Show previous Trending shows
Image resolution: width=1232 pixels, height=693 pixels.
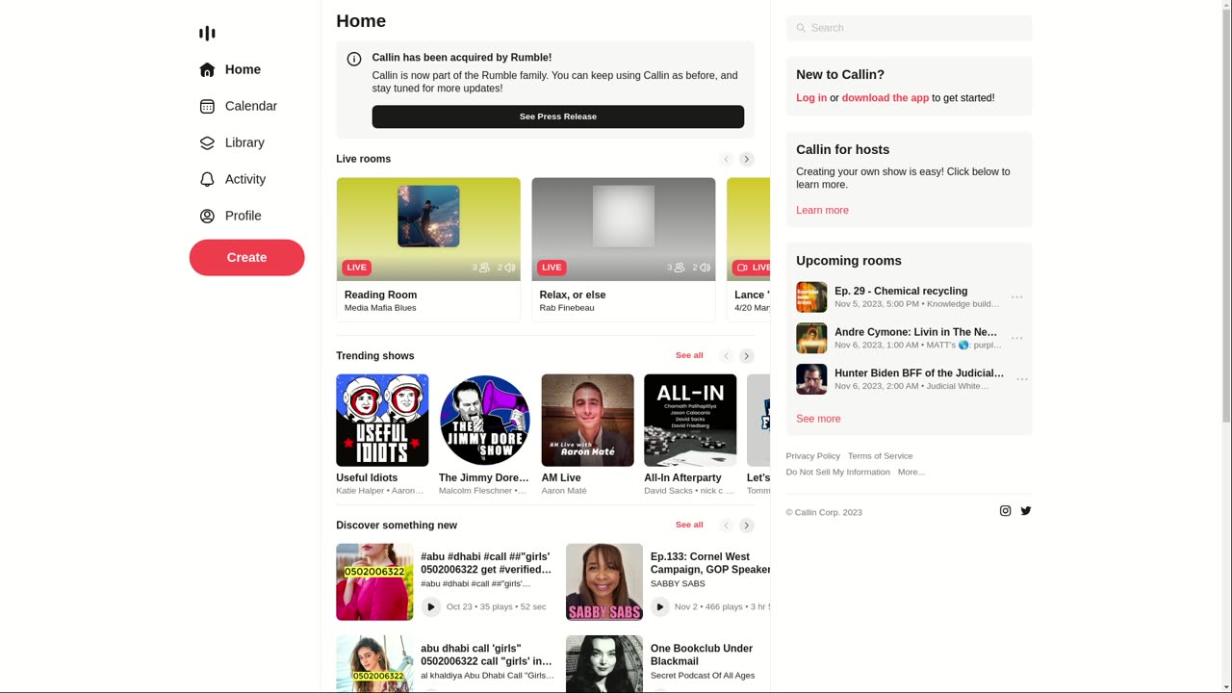(x=727, y=356)
